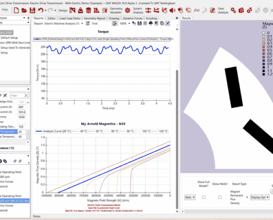Switch to the Reports tab

(39, 18)
